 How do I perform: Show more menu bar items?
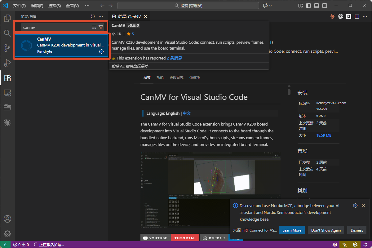coord(87,6)
